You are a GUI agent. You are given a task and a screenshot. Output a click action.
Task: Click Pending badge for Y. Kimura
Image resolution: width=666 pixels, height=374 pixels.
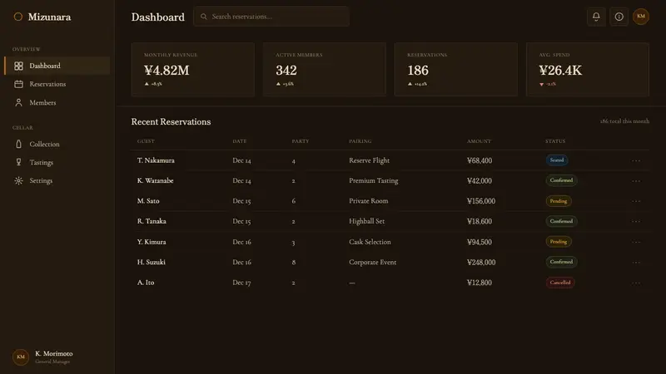(x=559, y=242)
